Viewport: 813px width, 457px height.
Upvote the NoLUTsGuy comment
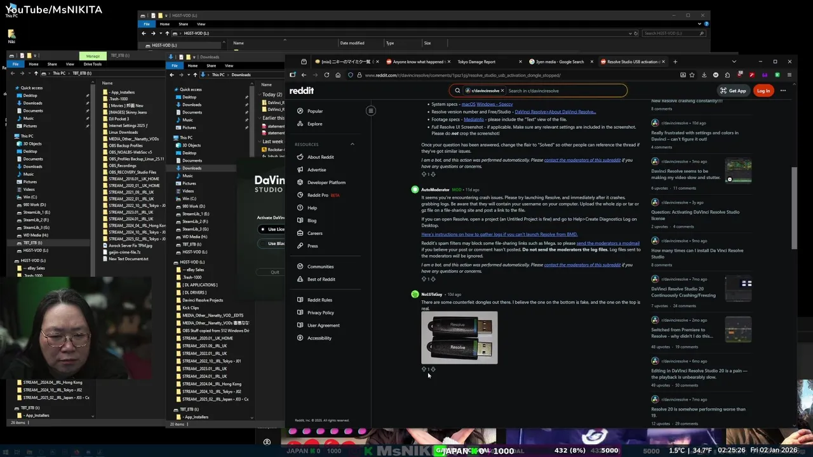424,369
